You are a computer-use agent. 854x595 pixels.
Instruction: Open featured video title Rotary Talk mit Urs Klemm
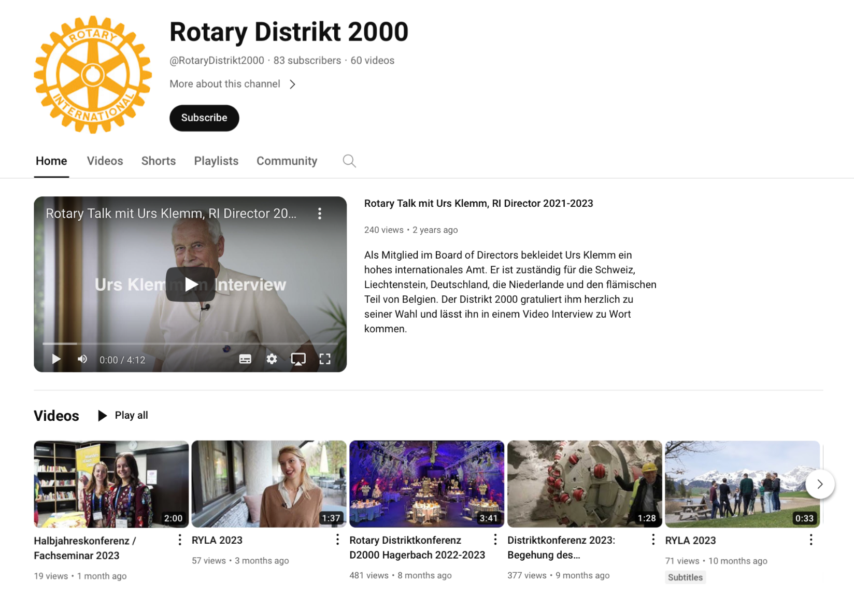[x=478, y=204]
